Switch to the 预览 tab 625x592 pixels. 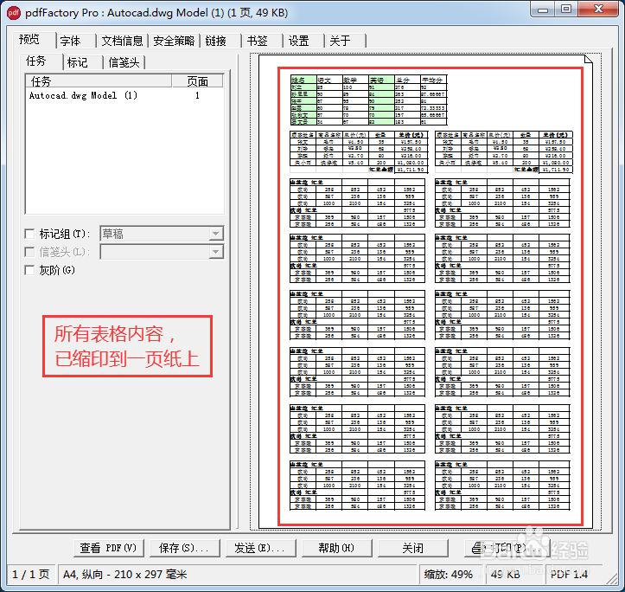click(x=34, y=40)
